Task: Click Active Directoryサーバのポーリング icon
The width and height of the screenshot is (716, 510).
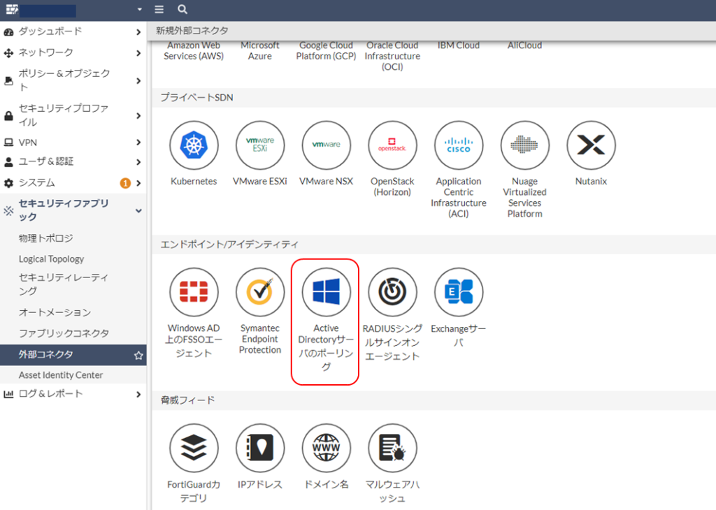Action: 326,292
